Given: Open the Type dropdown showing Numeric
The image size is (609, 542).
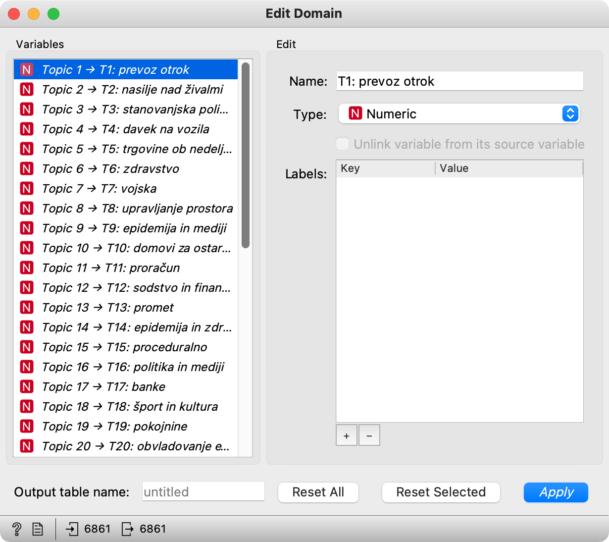Looking at the screenshot, I should (x=459, y=114).
